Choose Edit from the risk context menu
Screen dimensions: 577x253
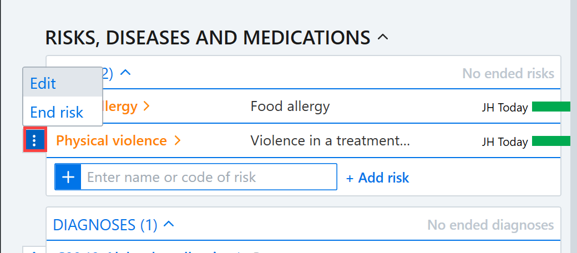[63, 83]
